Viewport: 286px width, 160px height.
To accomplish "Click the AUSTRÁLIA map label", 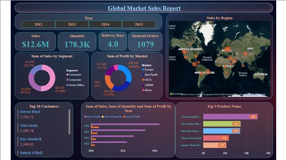I will 261,74.
